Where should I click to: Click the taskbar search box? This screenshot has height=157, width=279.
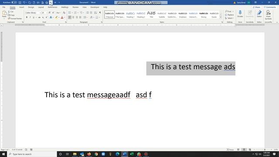pos(32,154)
